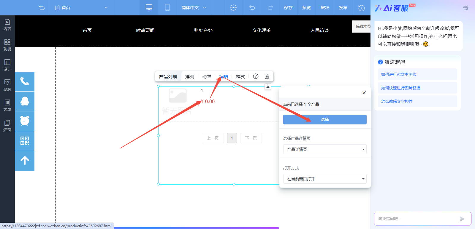This screenshot has height=229, width=475.
Task: Open the 表单 form sidebar panel
Action: [x=7, y=105]
